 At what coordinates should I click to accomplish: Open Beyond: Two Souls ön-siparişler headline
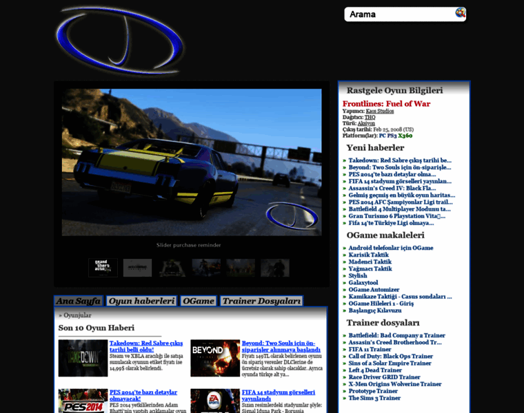(281, 346)
